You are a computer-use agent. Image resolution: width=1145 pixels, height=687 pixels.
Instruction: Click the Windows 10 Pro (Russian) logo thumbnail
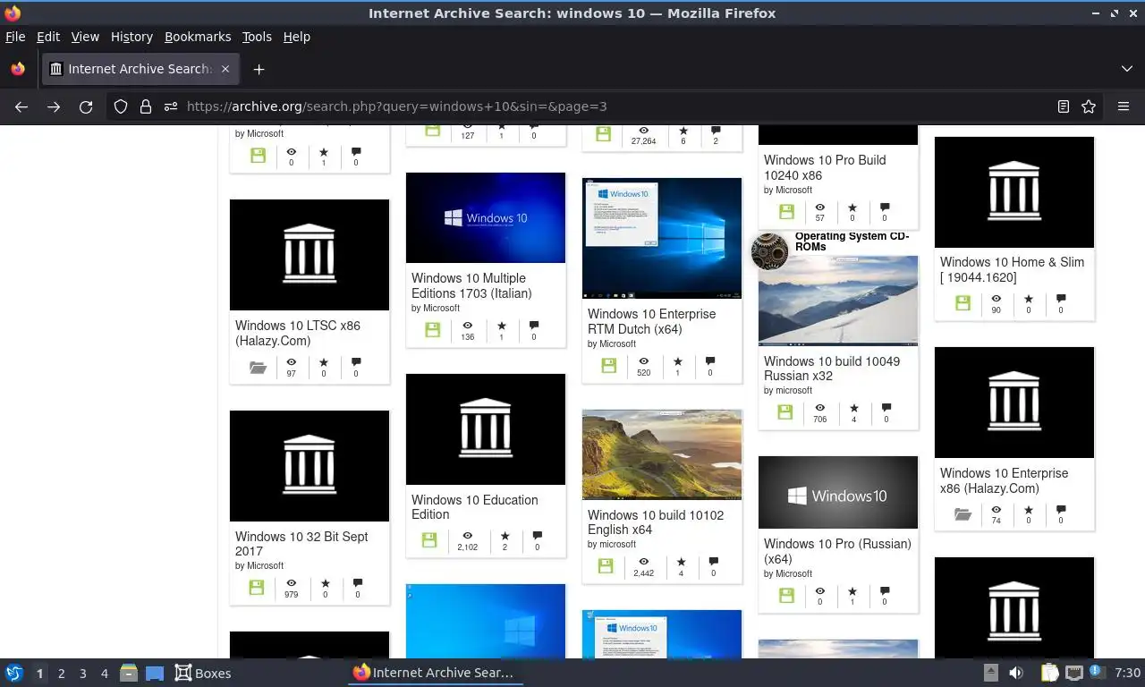click(x=838, y=492)
